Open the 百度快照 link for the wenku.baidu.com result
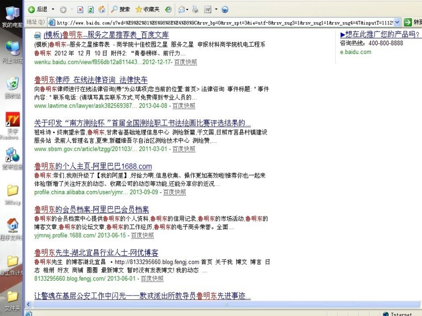This screenshot has width=422, height=316. tap(185, 62)
